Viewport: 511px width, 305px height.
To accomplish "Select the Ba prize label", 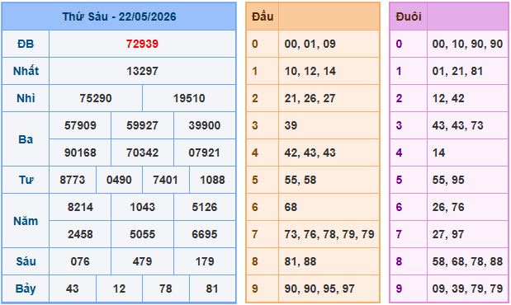I will click(26, 139).
